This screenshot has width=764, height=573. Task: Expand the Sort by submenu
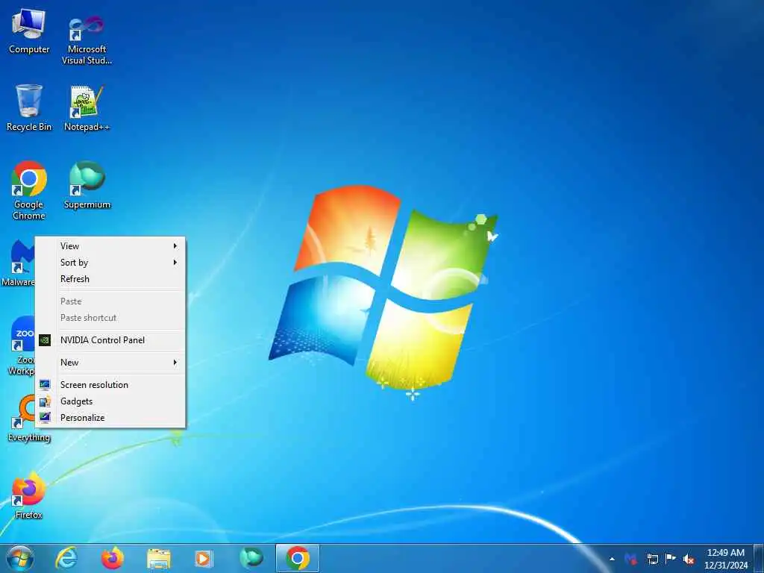pos(110,263)
